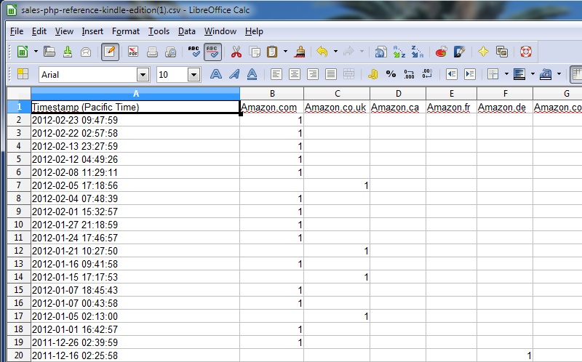Select row 7 header

tap(19, 185)
